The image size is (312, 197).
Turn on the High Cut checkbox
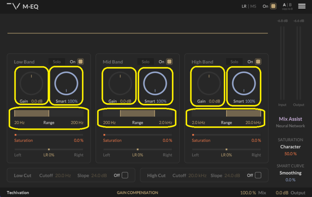(x=258, y=175)
